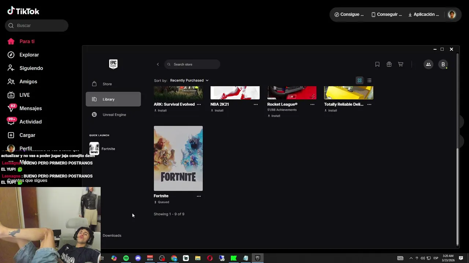Click the Fortnite cover art
This screenshot has height=263, width=469.
[x=178, y=158]
